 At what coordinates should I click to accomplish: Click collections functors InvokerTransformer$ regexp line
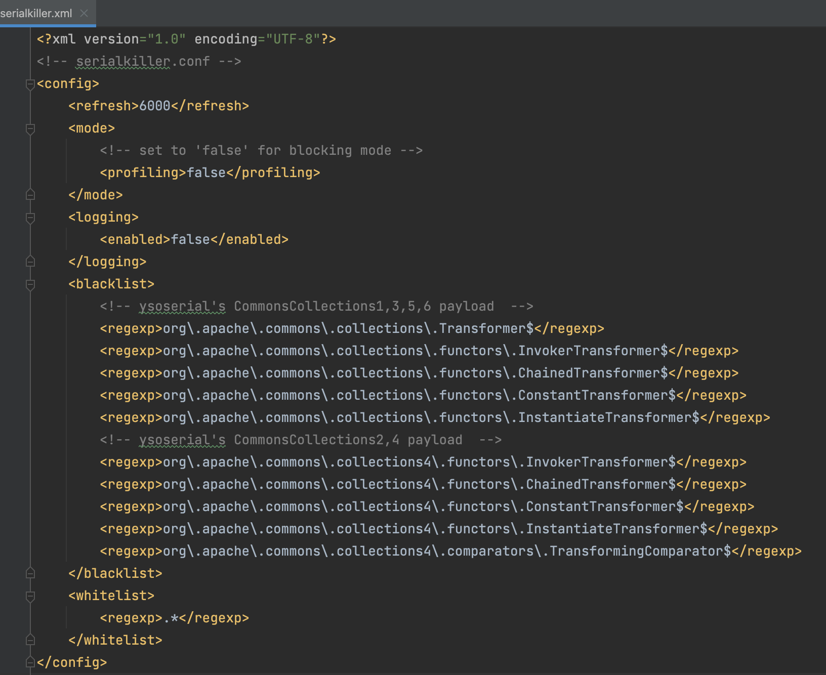[x=419, y=351]
